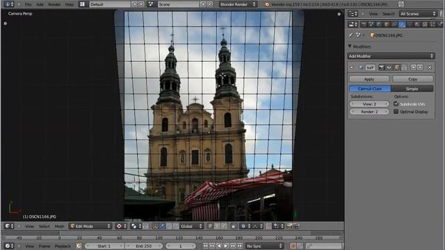Open the All Scenes display dropdown
445x250 pixels.
click(x=418, y=14)
